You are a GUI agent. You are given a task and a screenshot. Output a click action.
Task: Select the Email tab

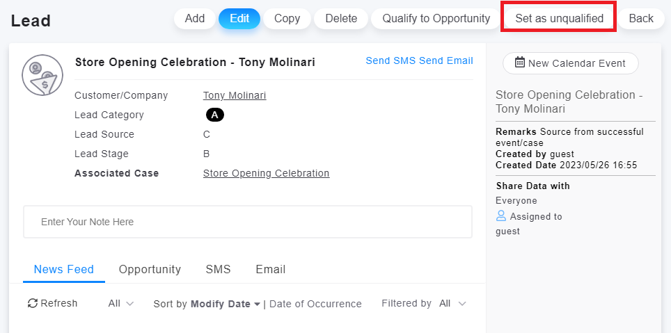point(270,269)
